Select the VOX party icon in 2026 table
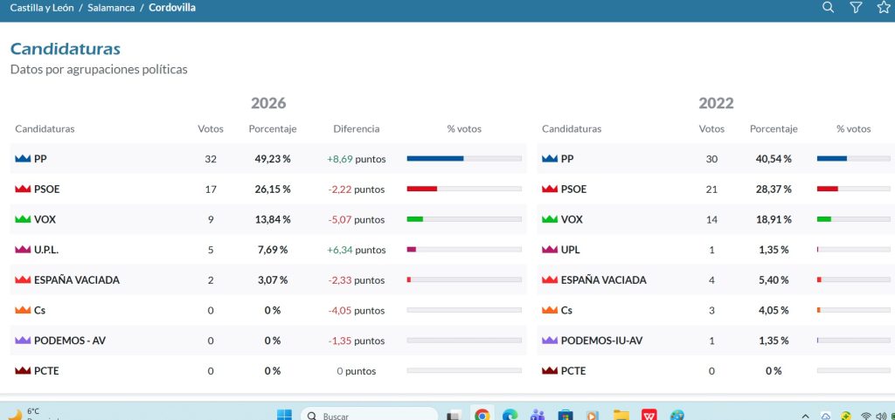The width and height of the screenshot is (895, 420). tap(23, 219)
